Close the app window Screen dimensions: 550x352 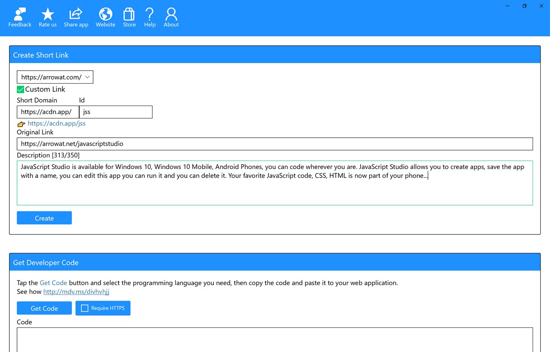[x=541, y=6]
